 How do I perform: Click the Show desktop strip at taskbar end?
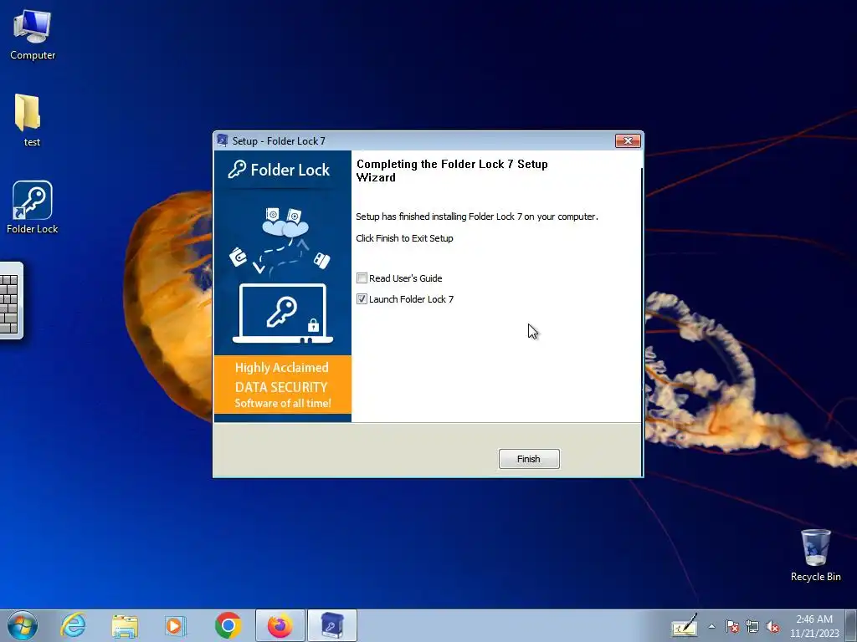click(x=851, y=625)
